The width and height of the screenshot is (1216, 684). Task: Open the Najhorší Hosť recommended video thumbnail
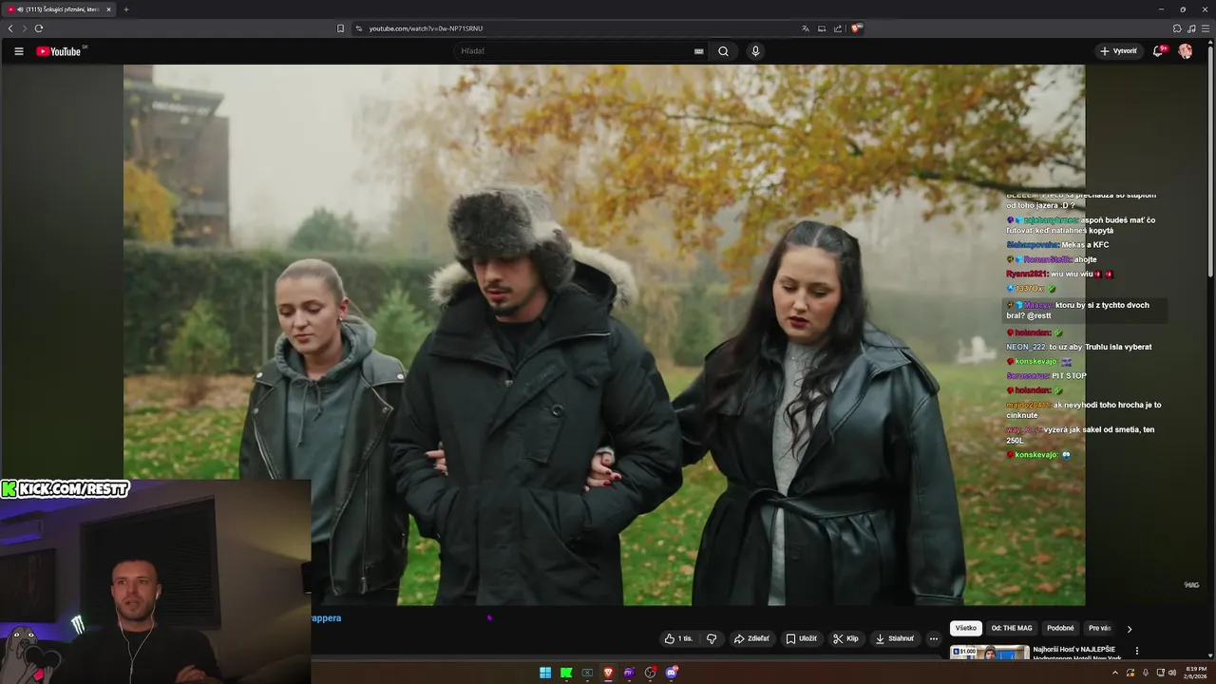pyautogui.click(x=989, y=653)
